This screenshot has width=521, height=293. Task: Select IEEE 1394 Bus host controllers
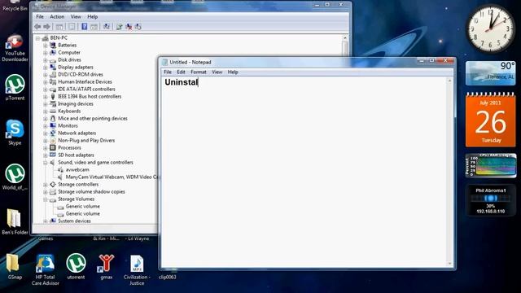click(90, 97)
